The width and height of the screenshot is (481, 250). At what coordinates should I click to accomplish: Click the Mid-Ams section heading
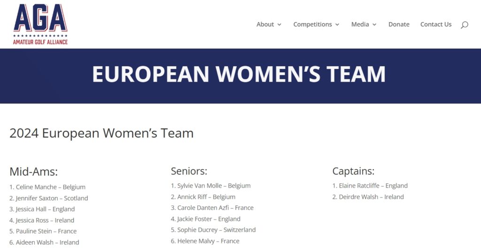click(33, 171)
